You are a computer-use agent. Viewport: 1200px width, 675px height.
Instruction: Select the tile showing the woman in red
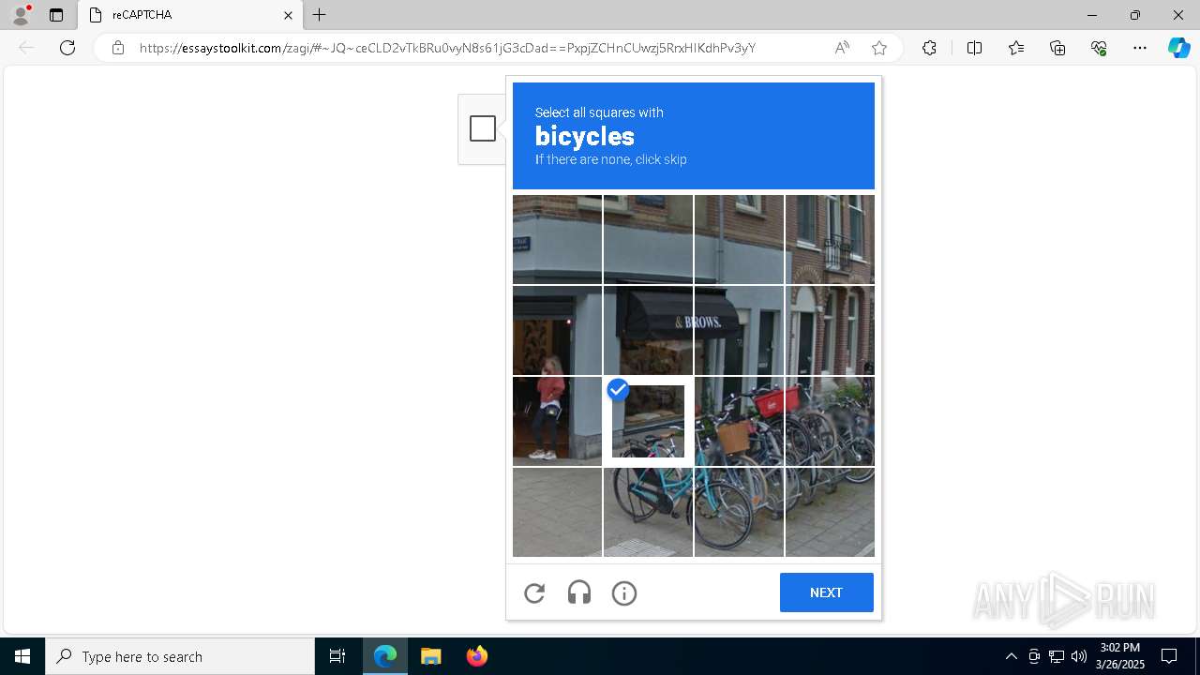[x=557, y=421]
